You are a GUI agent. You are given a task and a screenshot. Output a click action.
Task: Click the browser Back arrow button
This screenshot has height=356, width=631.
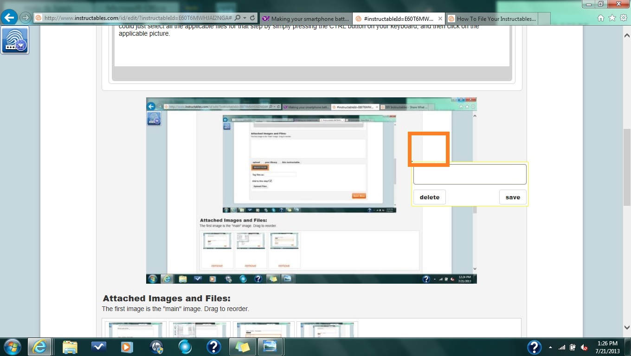pyautogui.click(x=9, y=18)
